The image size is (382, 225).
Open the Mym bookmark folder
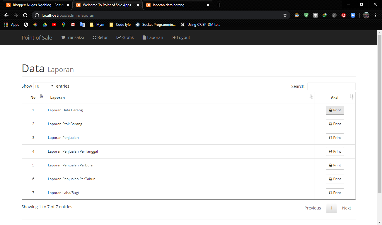(x=97, y=25)
